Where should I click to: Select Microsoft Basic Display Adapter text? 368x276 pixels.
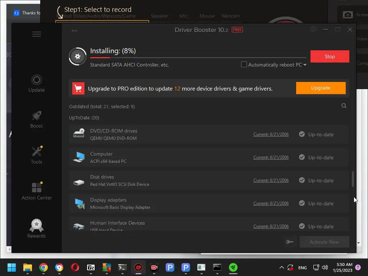(120, 207)
